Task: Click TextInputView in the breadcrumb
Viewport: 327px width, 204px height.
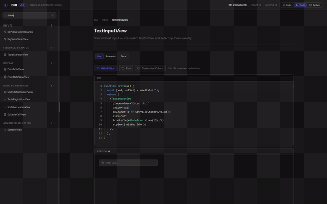Action: (120, 20)
